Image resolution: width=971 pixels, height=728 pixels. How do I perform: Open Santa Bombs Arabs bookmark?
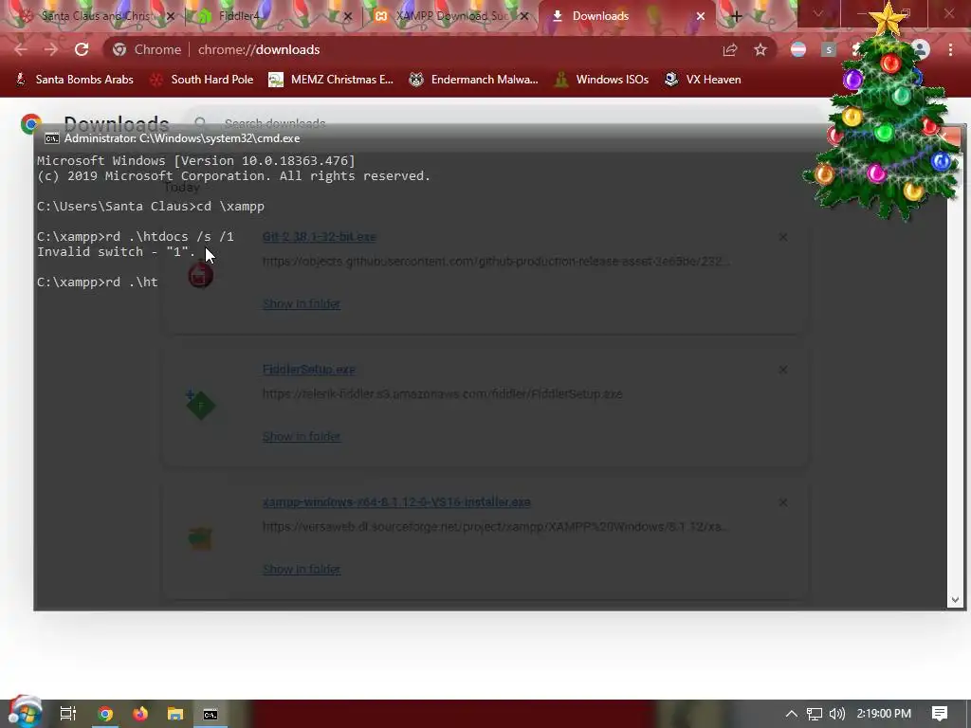pyautogui.click(x=74, y=80)
